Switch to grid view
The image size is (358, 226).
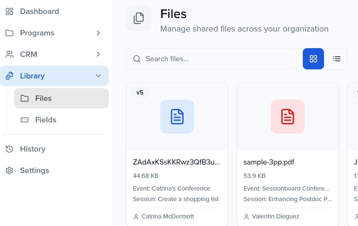pos(313,59)
